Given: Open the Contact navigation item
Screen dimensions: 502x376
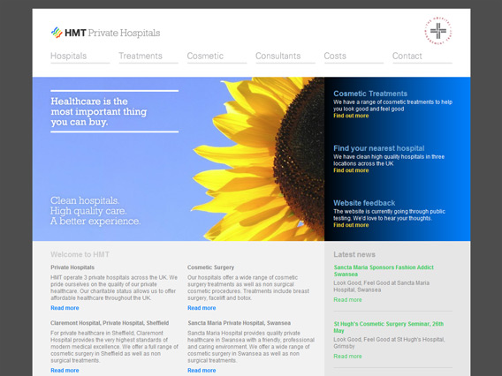Looking at the screenshot, I should click(x=407, y=56).
